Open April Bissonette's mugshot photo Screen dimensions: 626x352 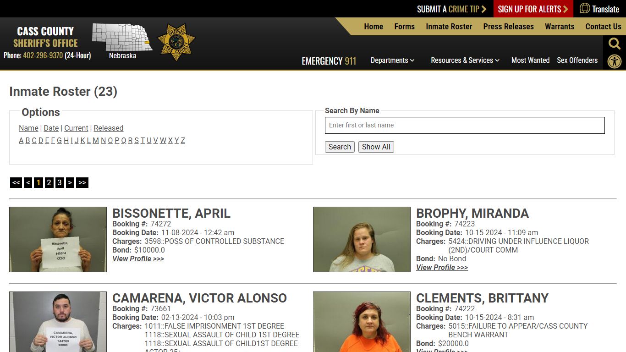tap(58, 239)
